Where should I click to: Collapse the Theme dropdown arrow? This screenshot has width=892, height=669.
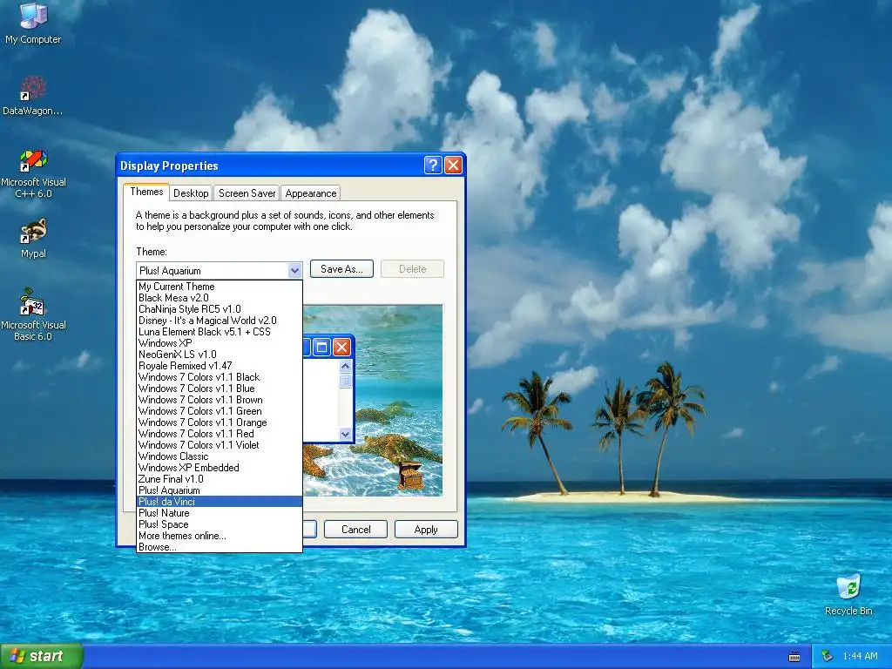(294, 270)
